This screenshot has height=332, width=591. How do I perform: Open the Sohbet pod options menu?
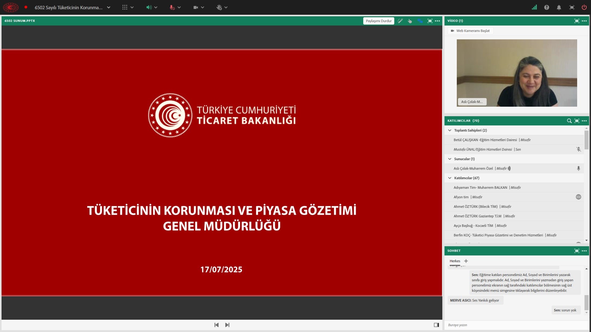584,251
